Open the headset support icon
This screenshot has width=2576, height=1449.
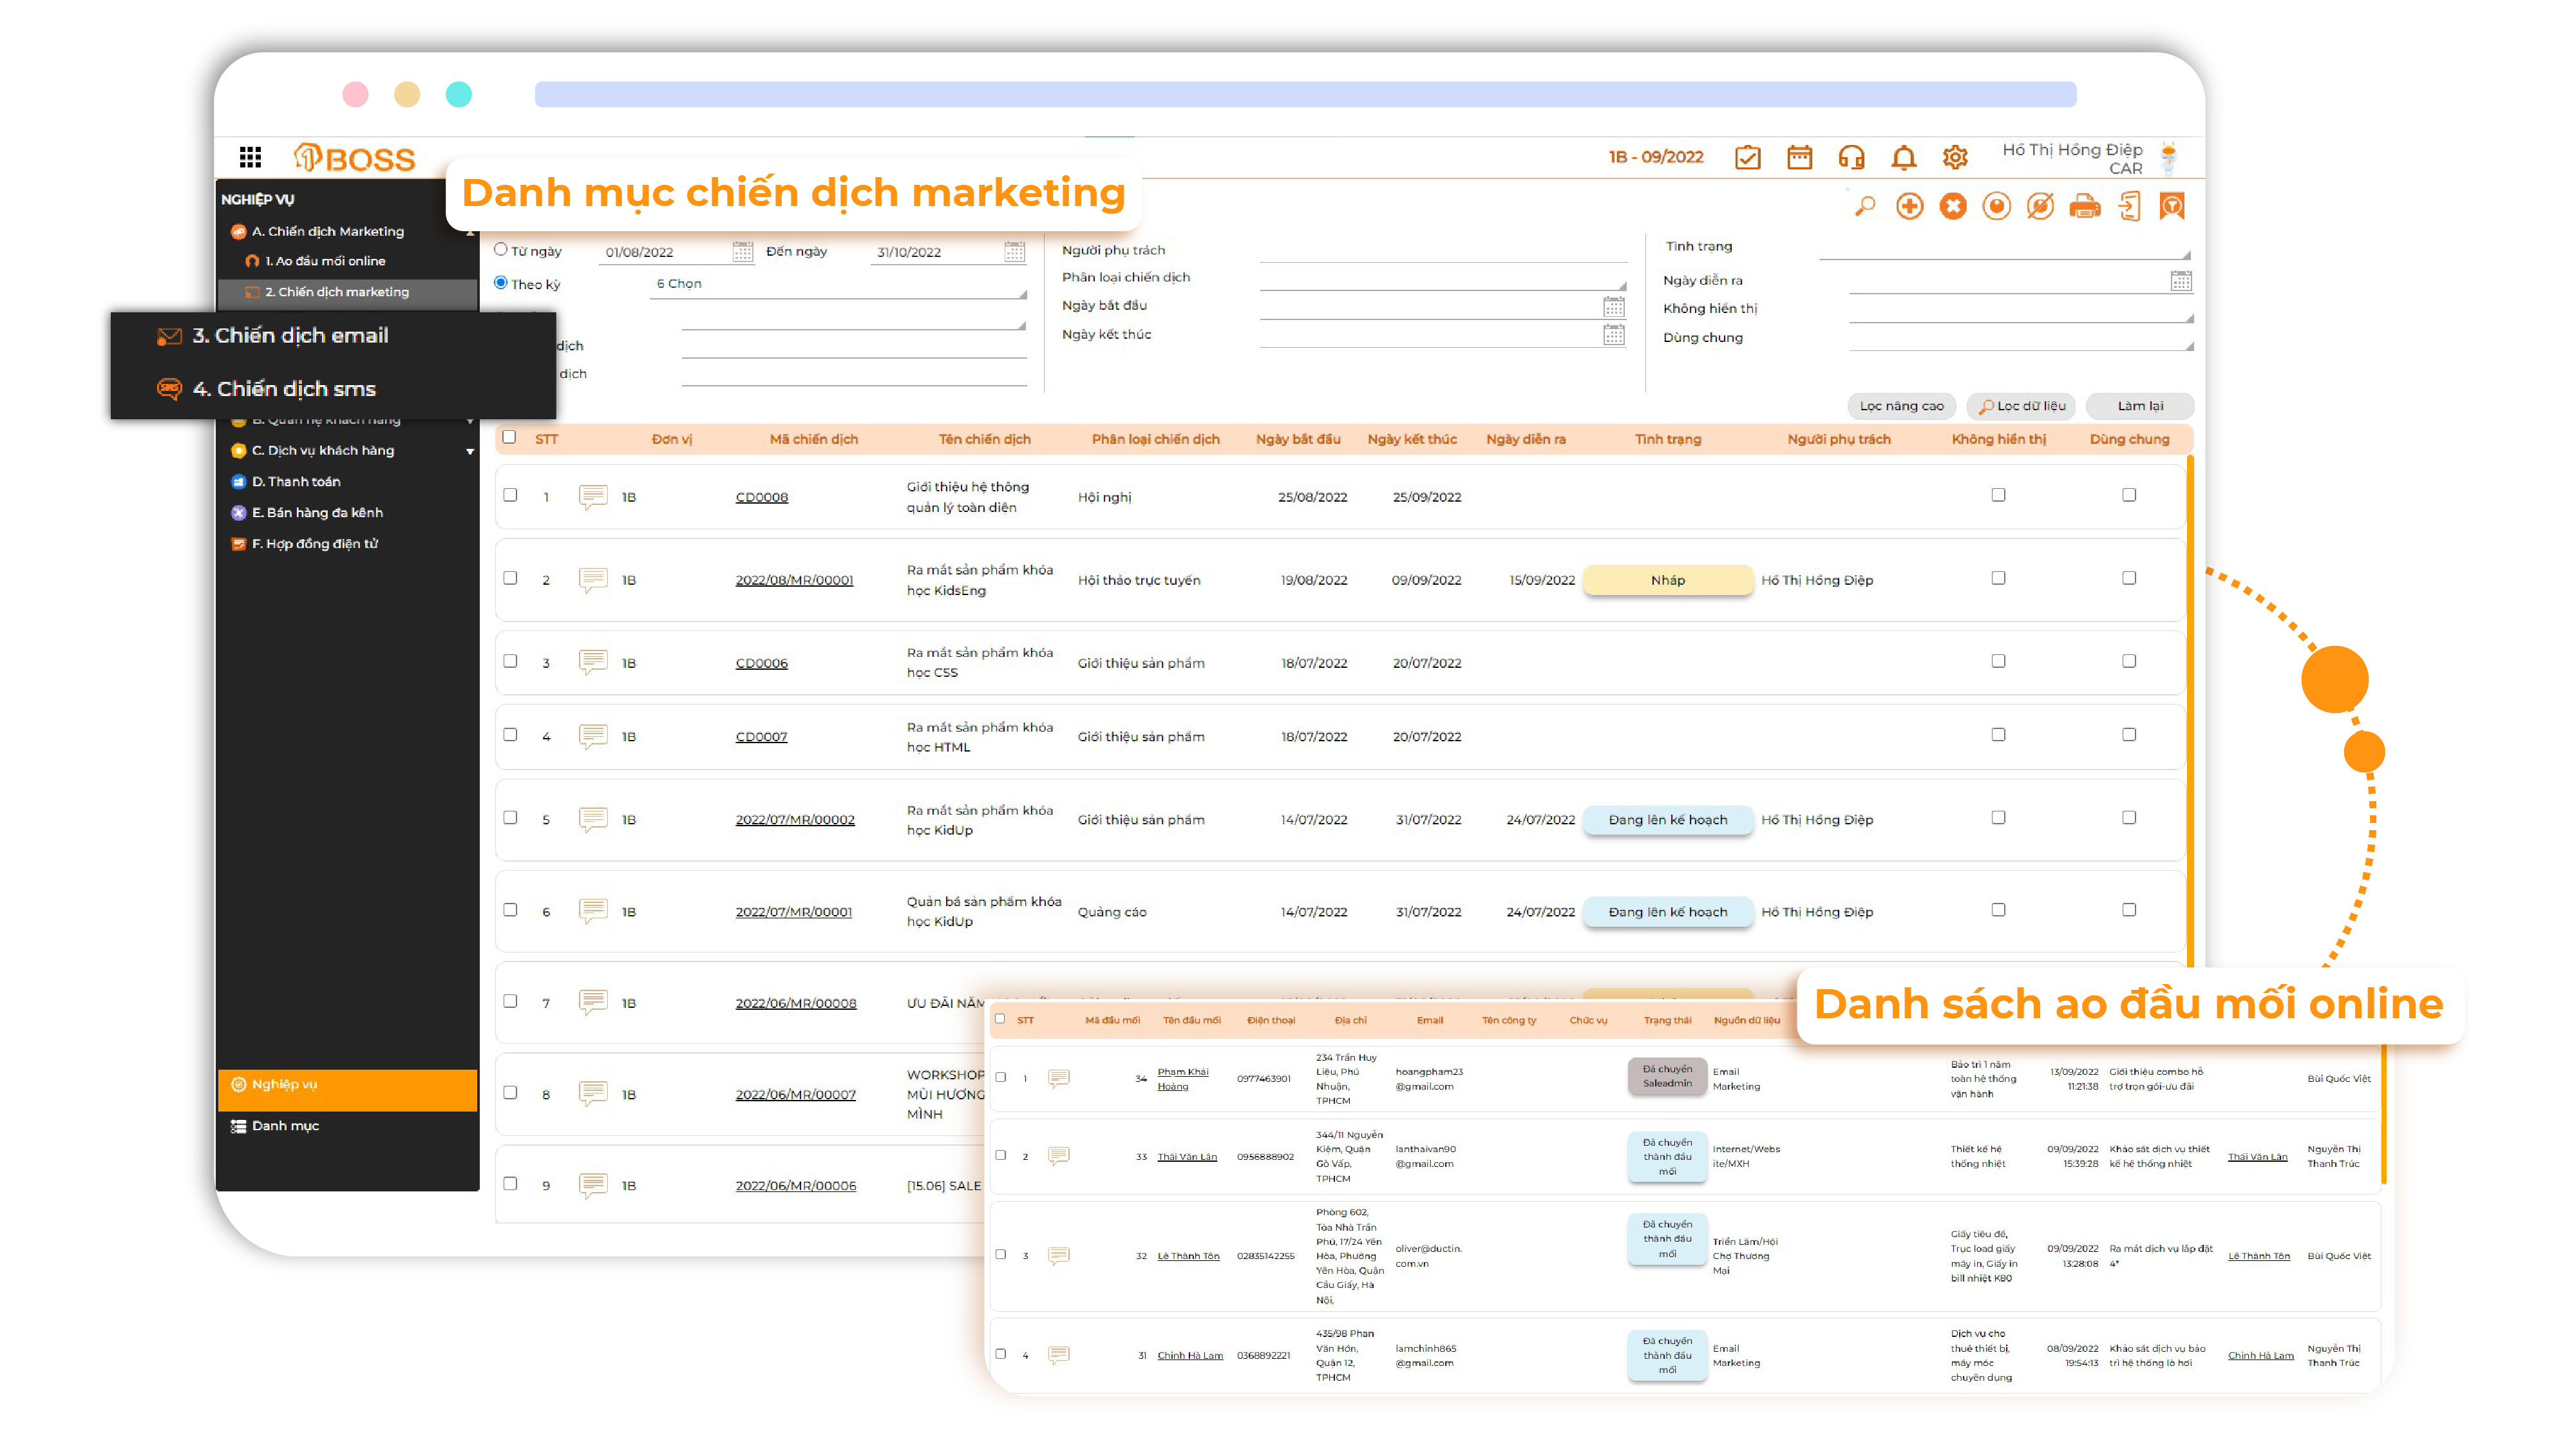click(x=1851, y=158)
